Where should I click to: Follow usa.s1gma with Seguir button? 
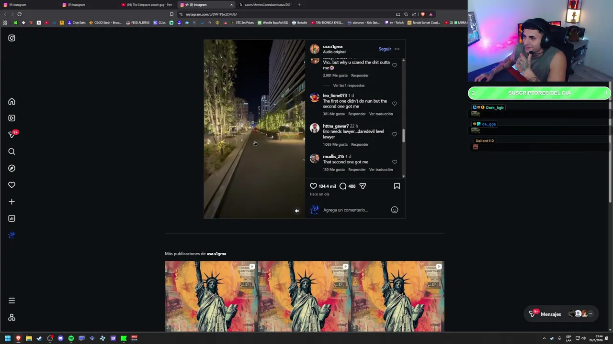(x=385, y=49)
